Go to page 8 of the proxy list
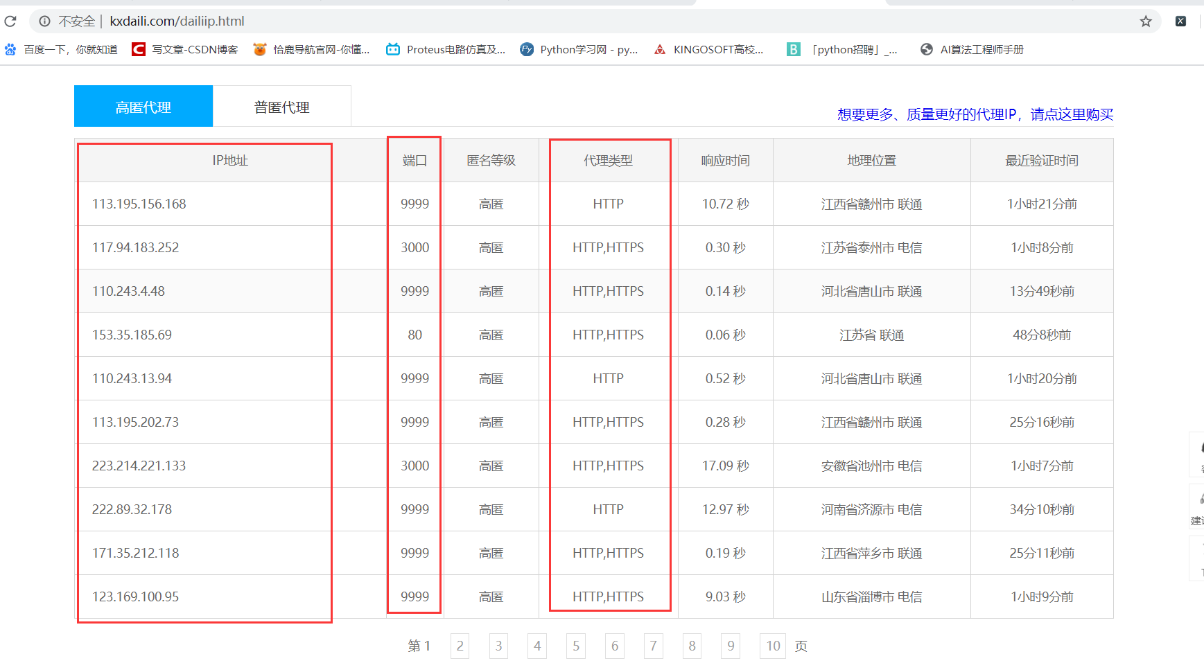 pos(692,646)
